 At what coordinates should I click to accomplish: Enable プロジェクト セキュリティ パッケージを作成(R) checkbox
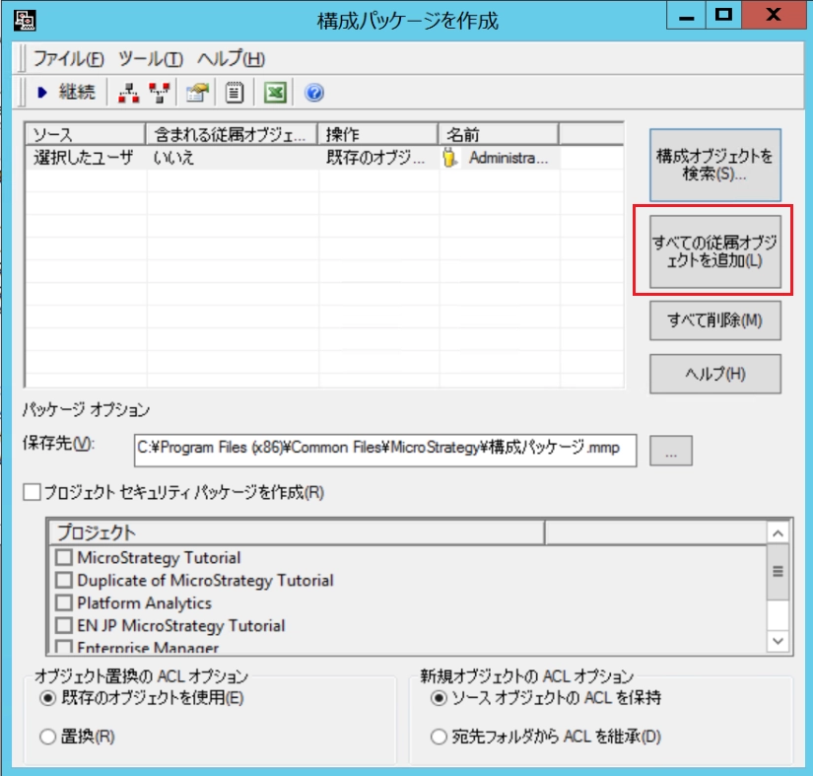pyautogui.click(x=32, y=492)
